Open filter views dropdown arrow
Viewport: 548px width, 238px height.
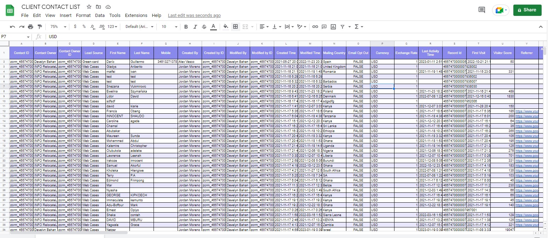(350, 27)
